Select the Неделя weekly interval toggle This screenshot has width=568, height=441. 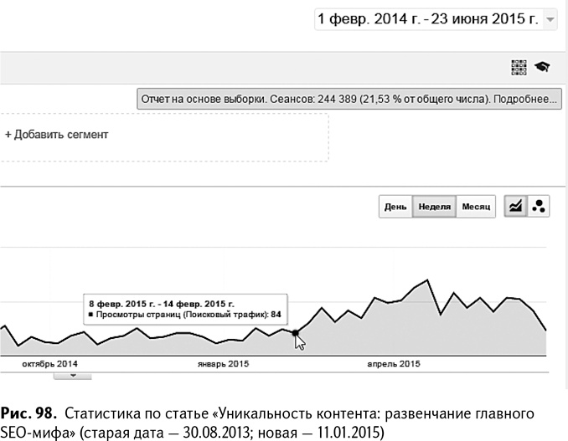pos(434,206)
